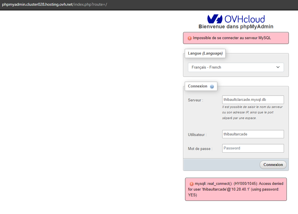Click the Mot de passe password field
This screenshot has height=214, width=298.
pos(253,148)
